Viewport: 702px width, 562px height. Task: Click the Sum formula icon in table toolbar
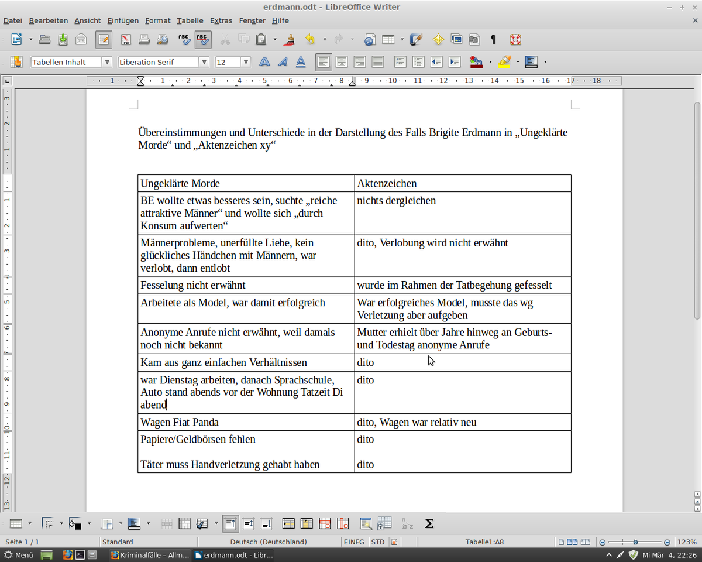pyautogui.click(x=429, y=524)
